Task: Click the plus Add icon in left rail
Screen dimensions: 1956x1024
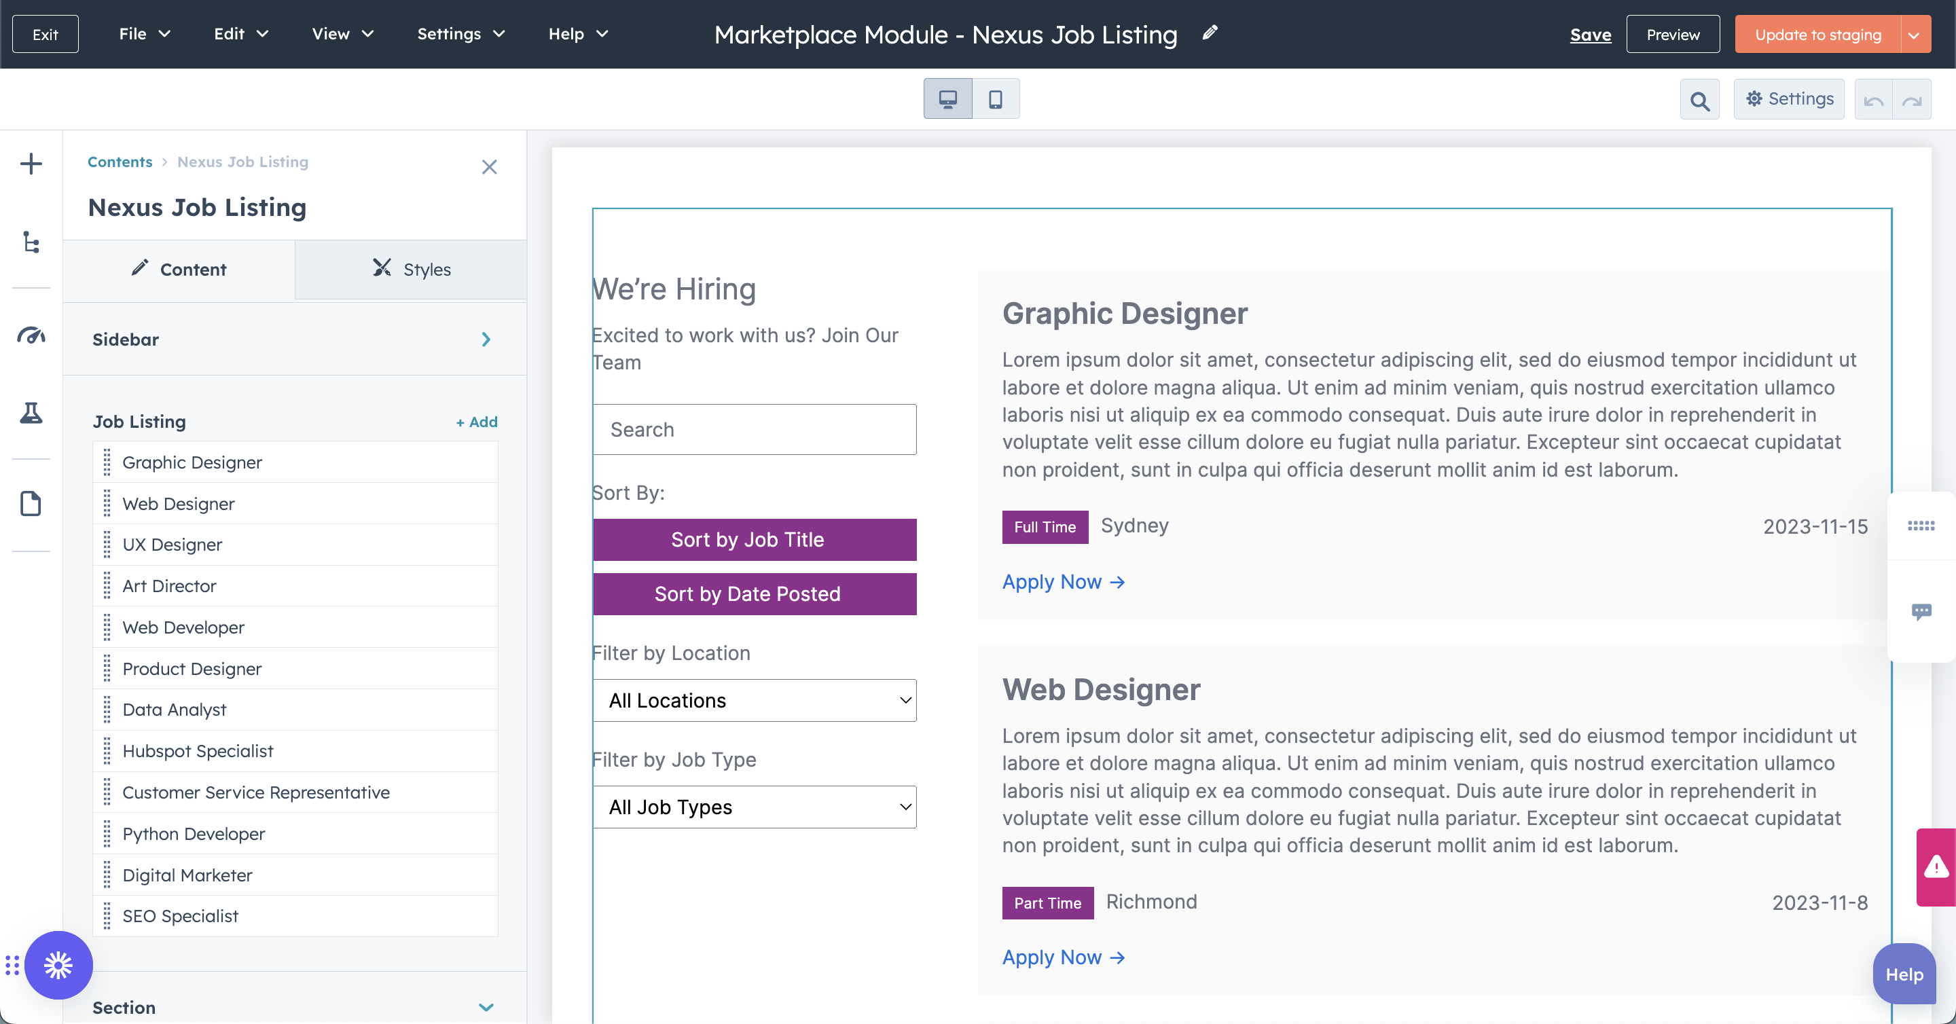Action: click(31, 164)
